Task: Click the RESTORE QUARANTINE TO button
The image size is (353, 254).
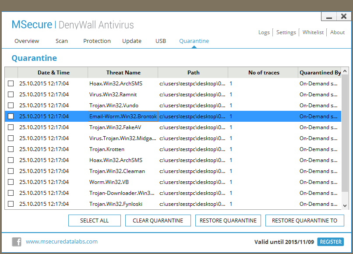Action: coord(304,220)
